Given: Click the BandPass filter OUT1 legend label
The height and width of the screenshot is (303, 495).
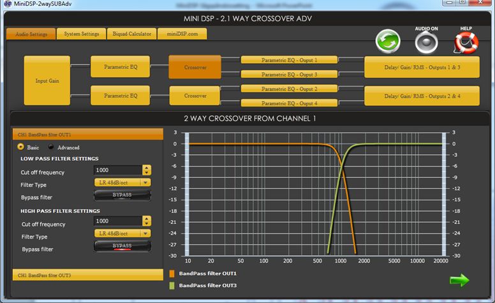Looking at the screenshot, I should point(208,274).
